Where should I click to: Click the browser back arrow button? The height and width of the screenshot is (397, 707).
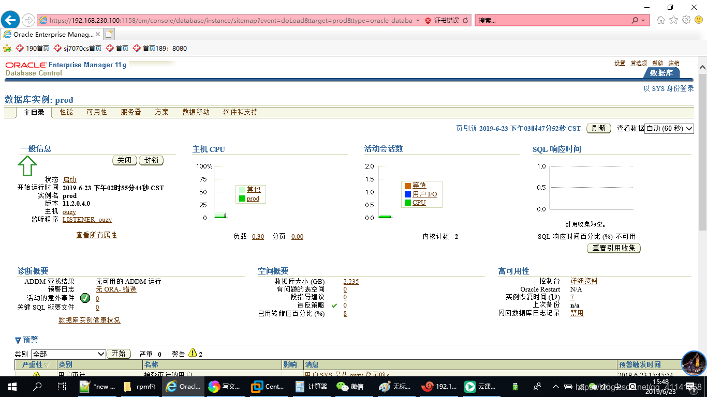[10, 20]
